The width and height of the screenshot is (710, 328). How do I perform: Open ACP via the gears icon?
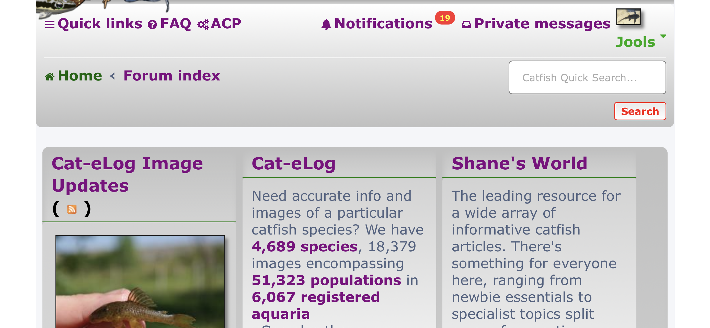tap(203, 25)
